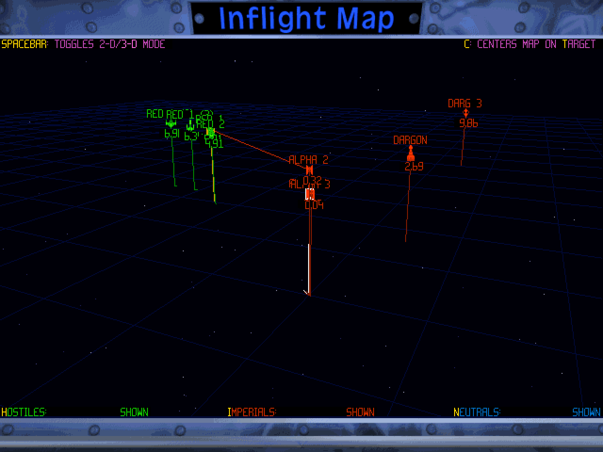Click the NEUTRALS filter label

(x=477, y=412)
